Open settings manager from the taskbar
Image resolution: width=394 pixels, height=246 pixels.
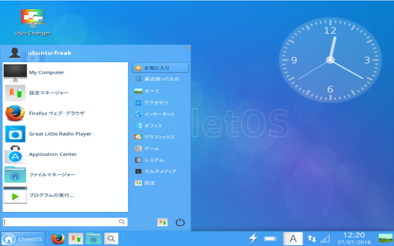point(76,239)
